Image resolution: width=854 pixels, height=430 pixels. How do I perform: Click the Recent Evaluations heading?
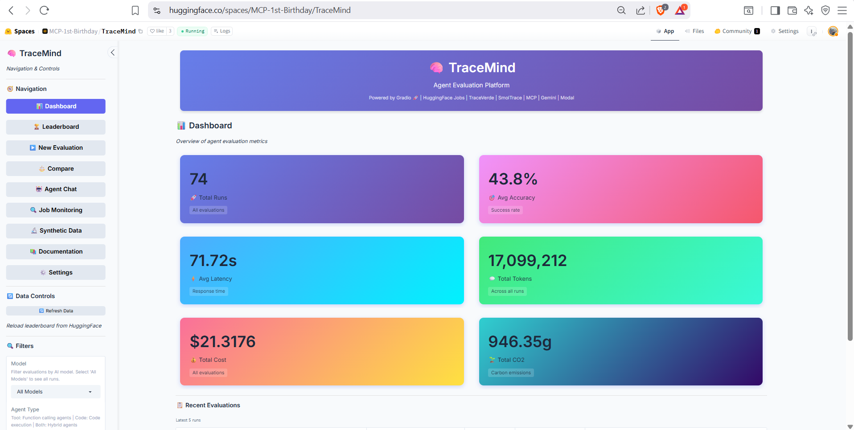coord(213,405)
